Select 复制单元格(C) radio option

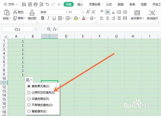coord(38,86)
